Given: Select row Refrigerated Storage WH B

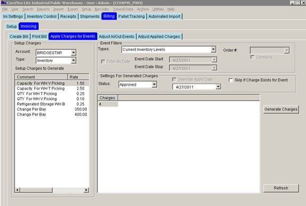Looking at the screenshot, I should (52, 104).
